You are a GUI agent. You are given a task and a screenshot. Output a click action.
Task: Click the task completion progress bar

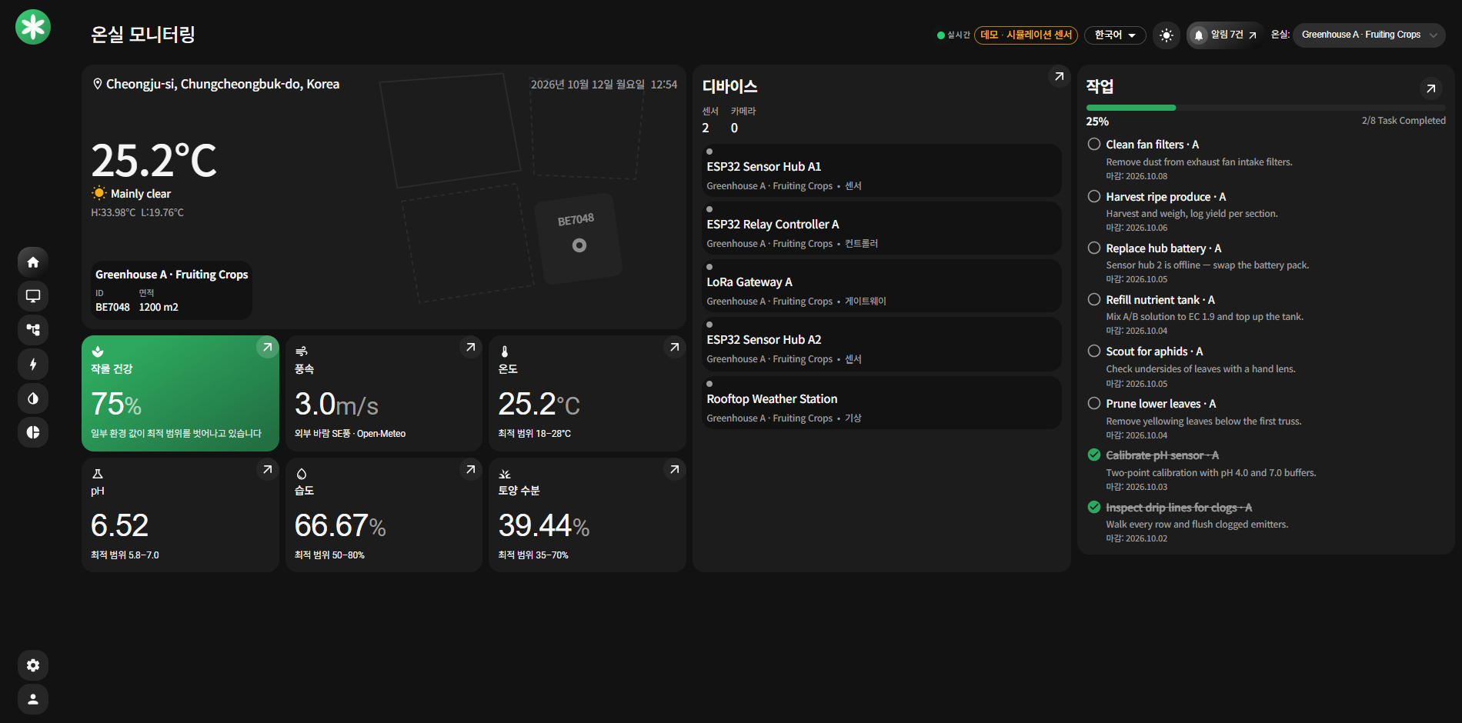click(1266, 108)
